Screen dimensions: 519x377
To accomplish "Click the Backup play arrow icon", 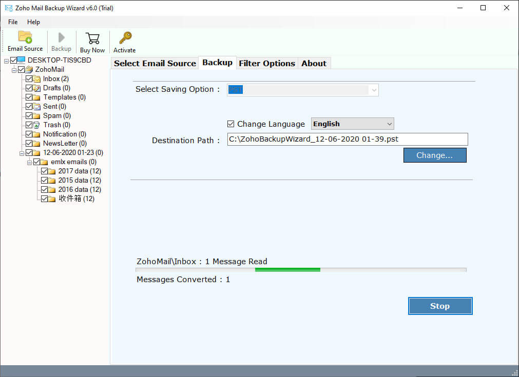I will [x=61, y=37].
